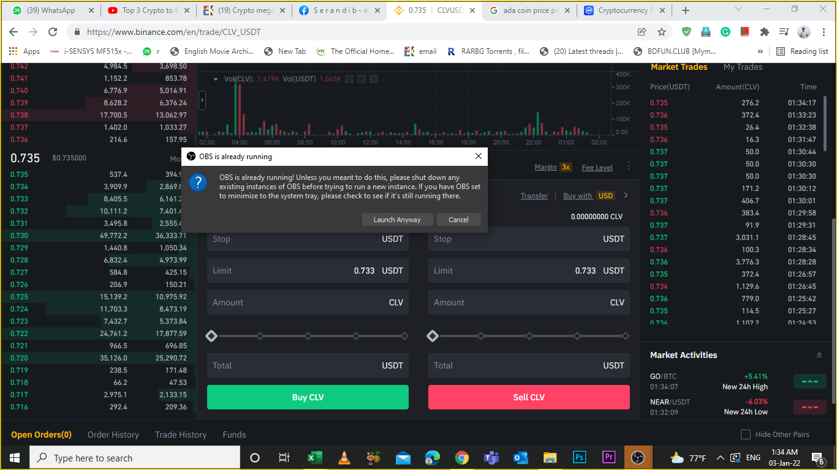Click the sell Amount CLV field
Viewport: 837px width, 470px height.
click(529, 302)
